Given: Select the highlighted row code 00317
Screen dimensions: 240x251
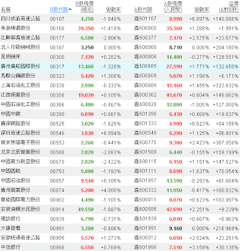Looking at the screenshot, I should pos(57,67).
